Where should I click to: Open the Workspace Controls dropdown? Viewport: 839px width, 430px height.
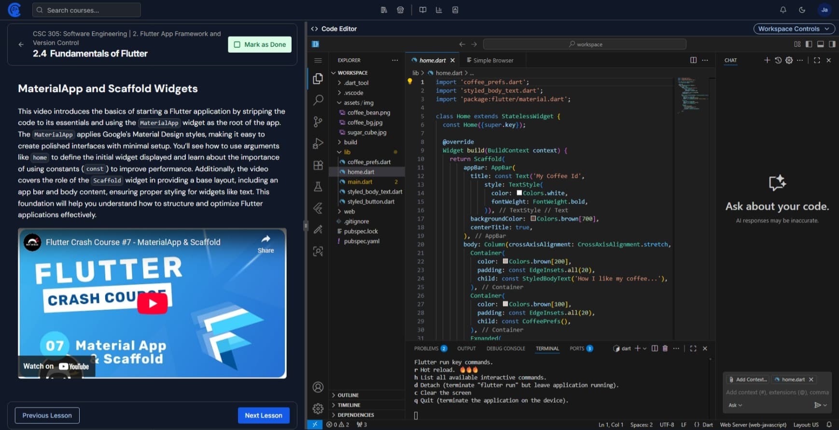794,28
